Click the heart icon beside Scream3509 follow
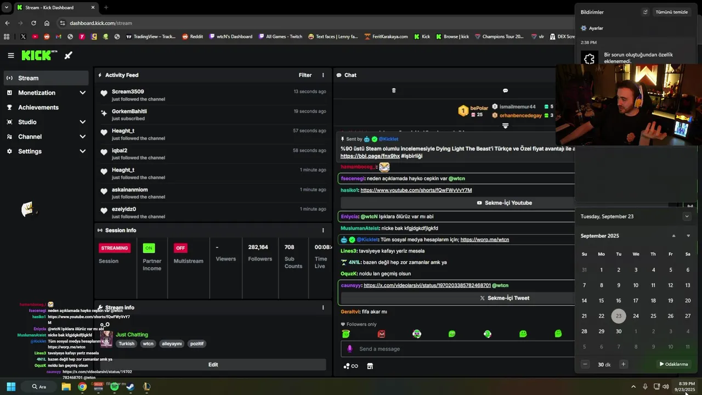Screen dimensions: 702x395 pos(104,93)
